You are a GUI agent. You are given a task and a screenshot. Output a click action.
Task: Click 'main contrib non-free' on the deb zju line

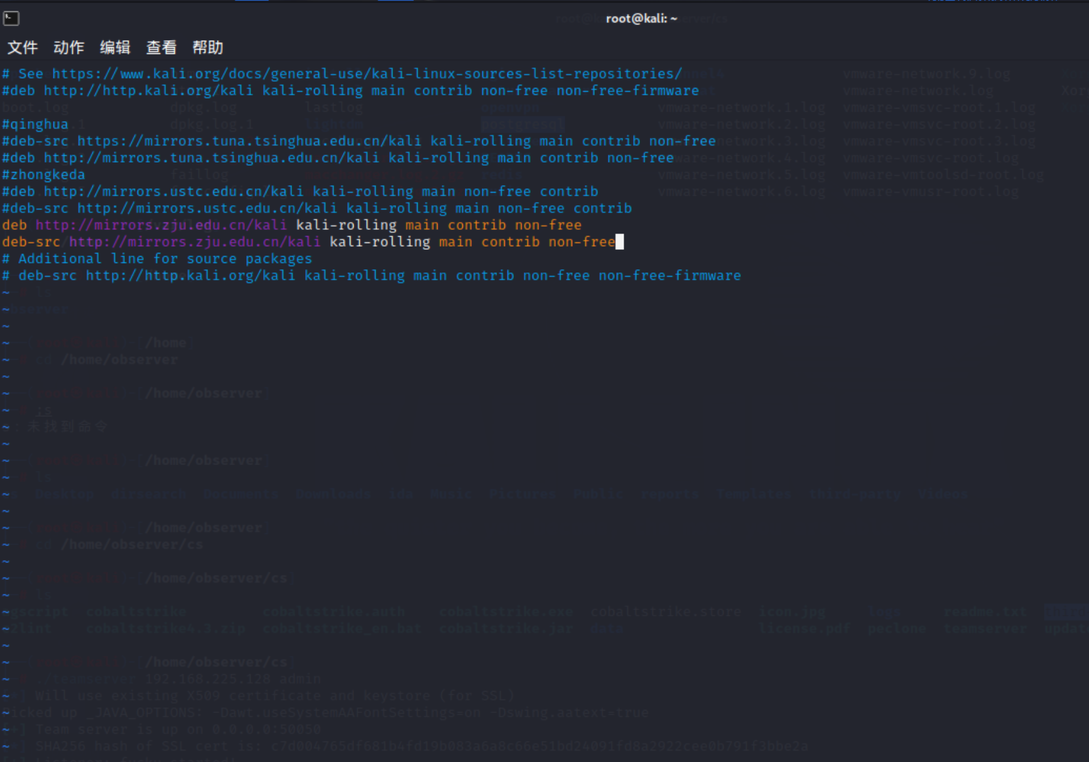[494, 225]
